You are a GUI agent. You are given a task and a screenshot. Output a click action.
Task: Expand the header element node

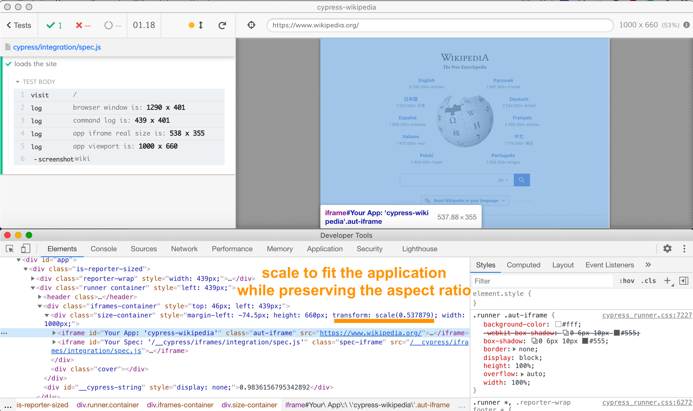(40, 297)
